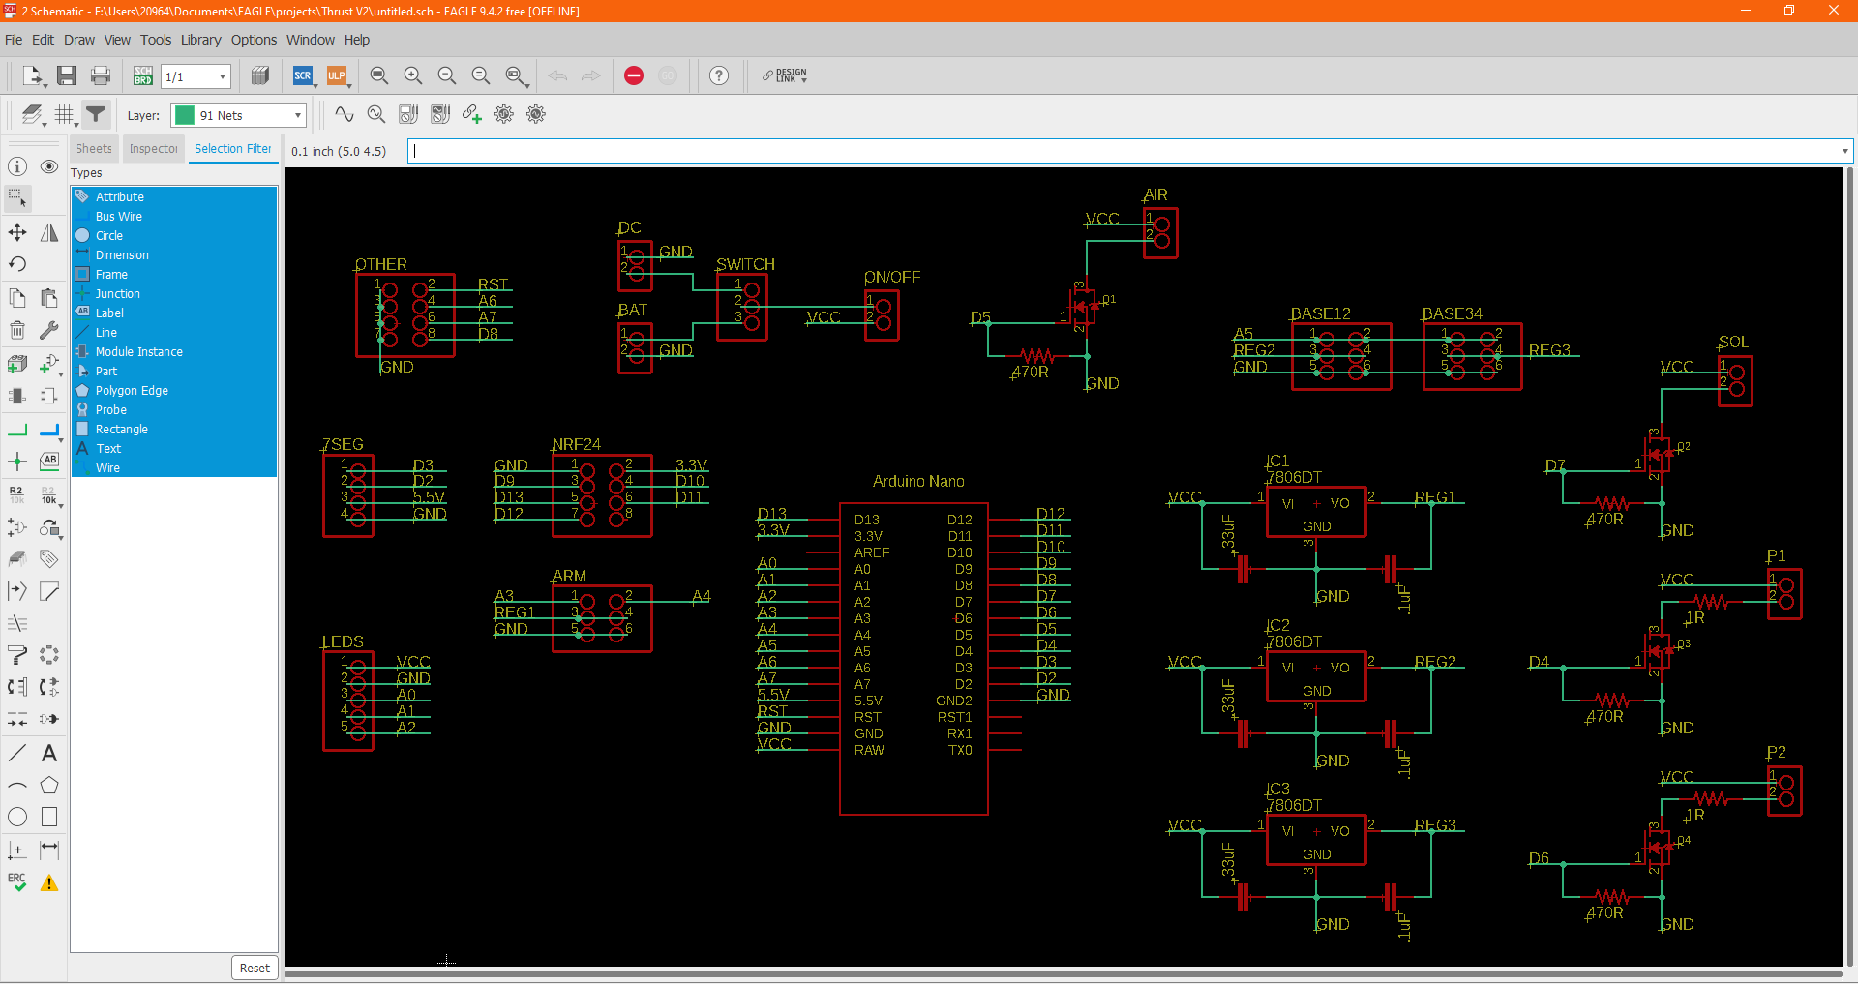Select the Mirror tool
The height and width of the screenshot is (984, 1858).
click(x=49, y=232)
